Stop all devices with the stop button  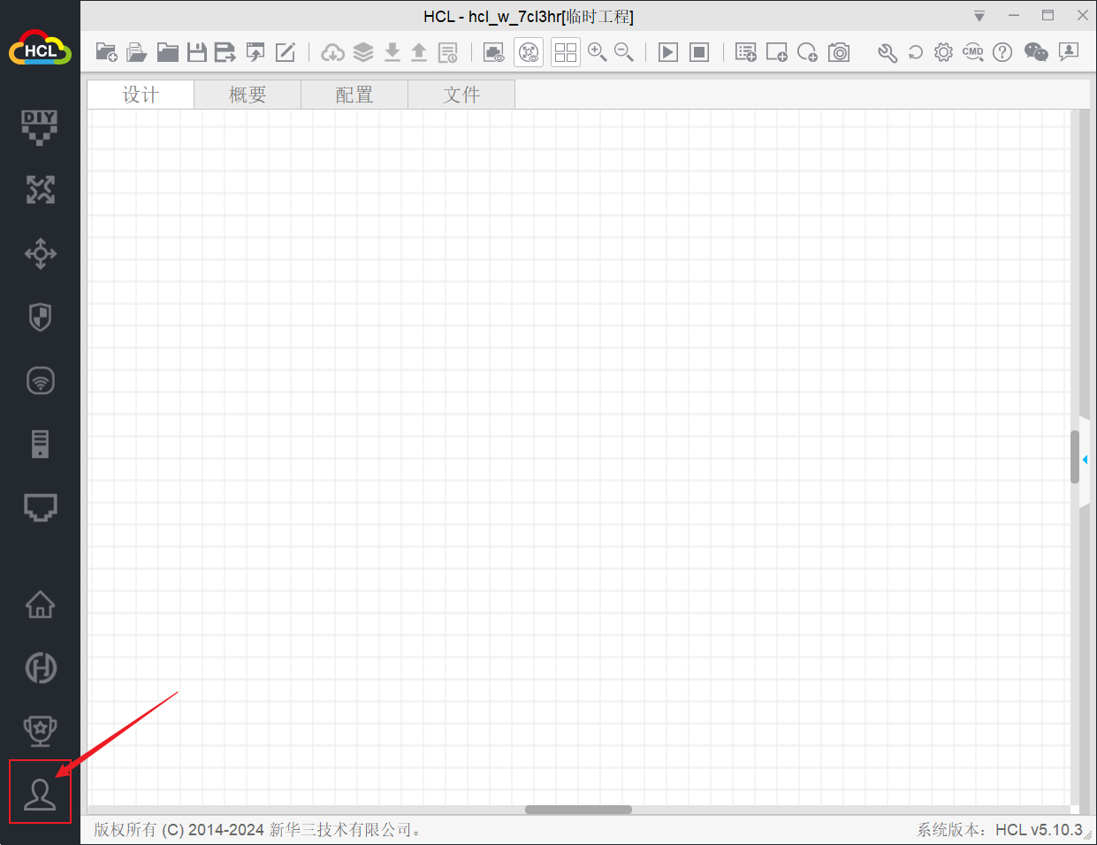click(699, 53)
